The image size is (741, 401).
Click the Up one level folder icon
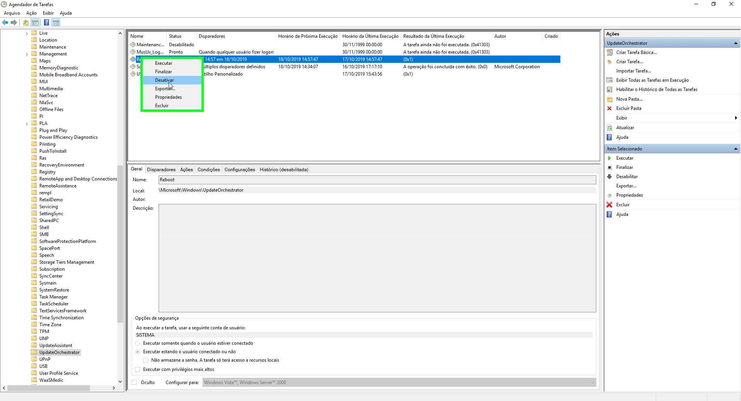[x=26, y=22]
